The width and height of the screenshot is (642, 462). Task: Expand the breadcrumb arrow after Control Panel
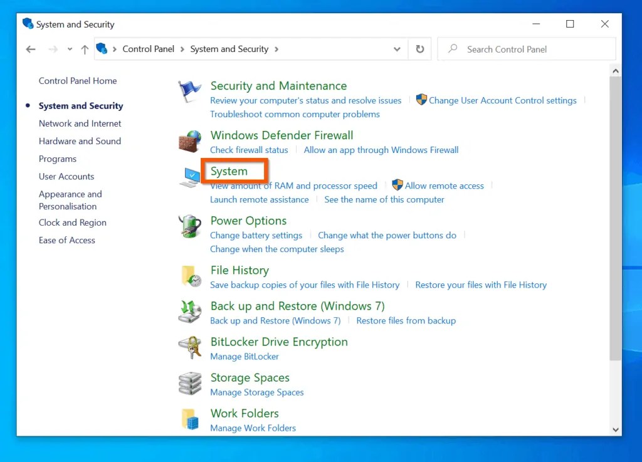click(x=182, y=49)
